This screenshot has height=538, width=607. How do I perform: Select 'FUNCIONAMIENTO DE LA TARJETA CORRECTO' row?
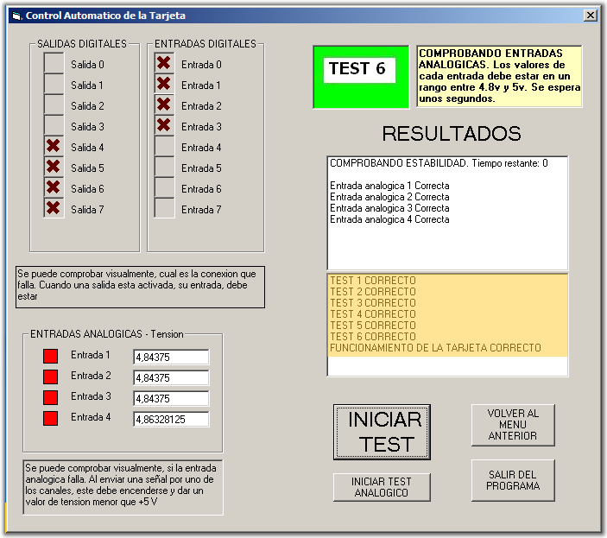click(448, 347)
